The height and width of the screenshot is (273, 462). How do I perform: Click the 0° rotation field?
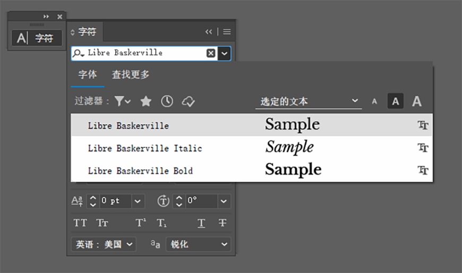pyautogui.click(x=202, y=201)
